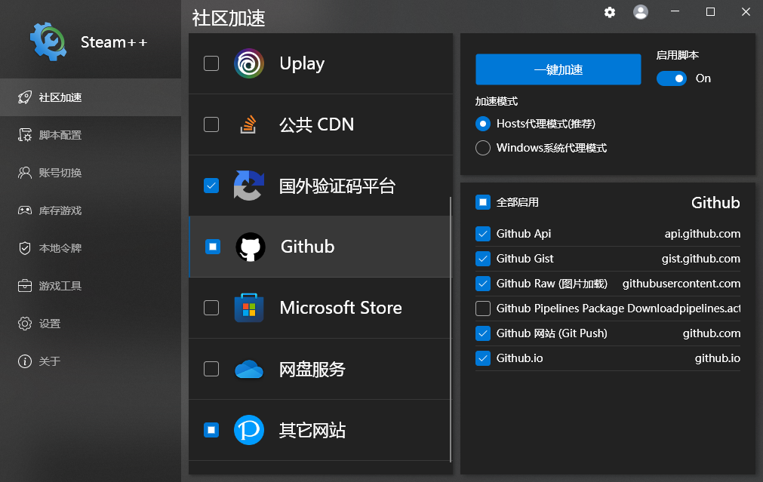
Task: Check the Microsoft Store checkbox
Action: click(x=211, y=308)
